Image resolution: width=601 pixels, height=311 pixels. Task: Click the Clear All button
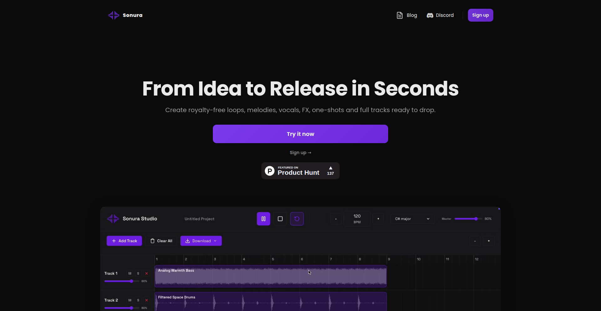(x=161, y=241)
